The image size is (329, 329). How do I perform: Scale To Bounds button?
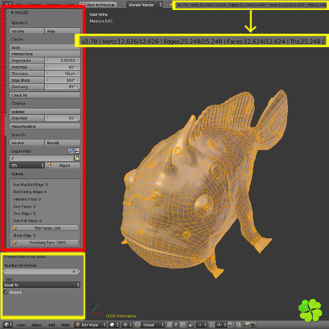(62, 143)
